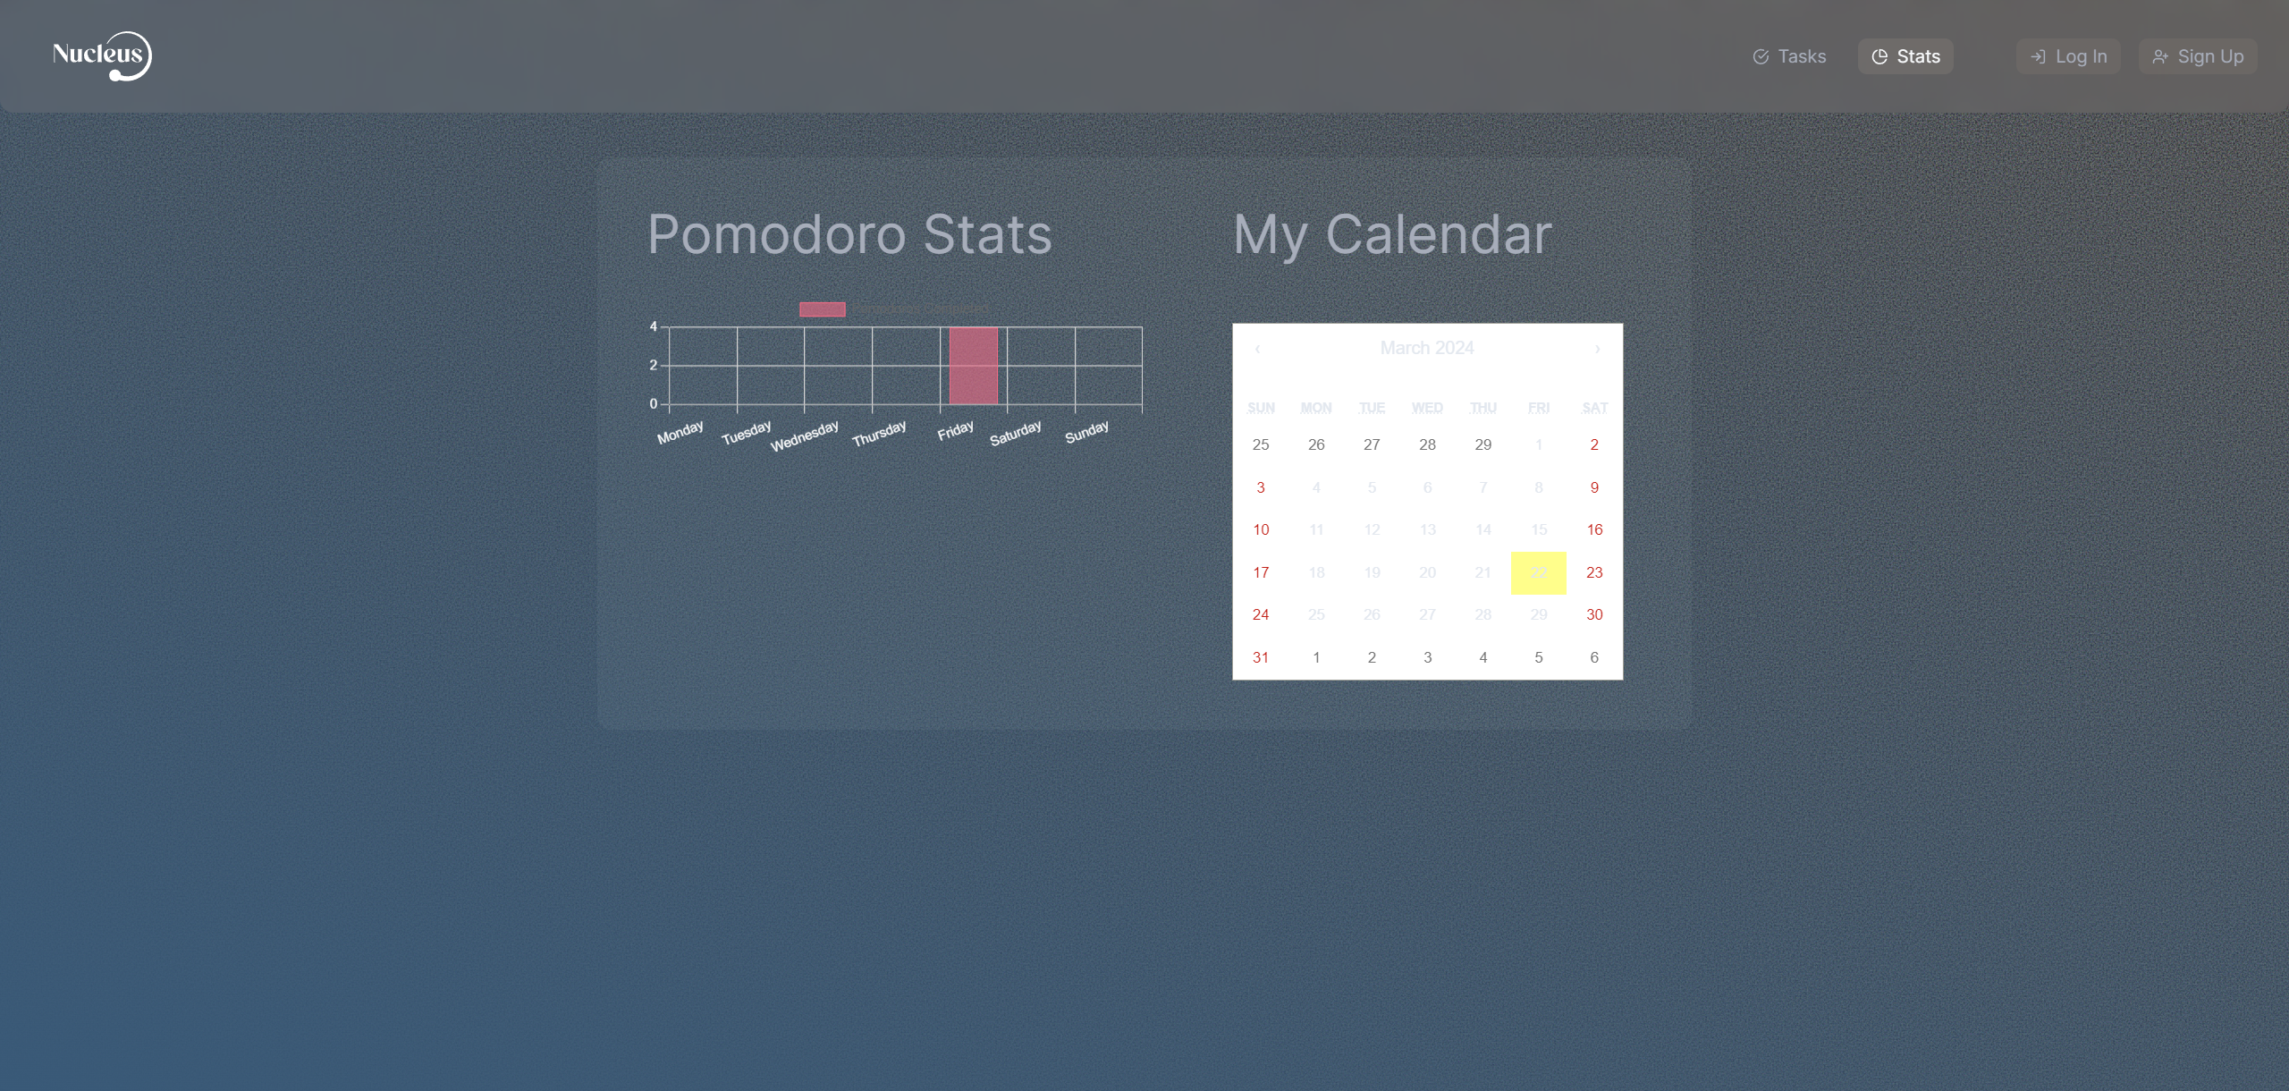
Task: Select the Tasks navigation icon
Action: 1761,55
